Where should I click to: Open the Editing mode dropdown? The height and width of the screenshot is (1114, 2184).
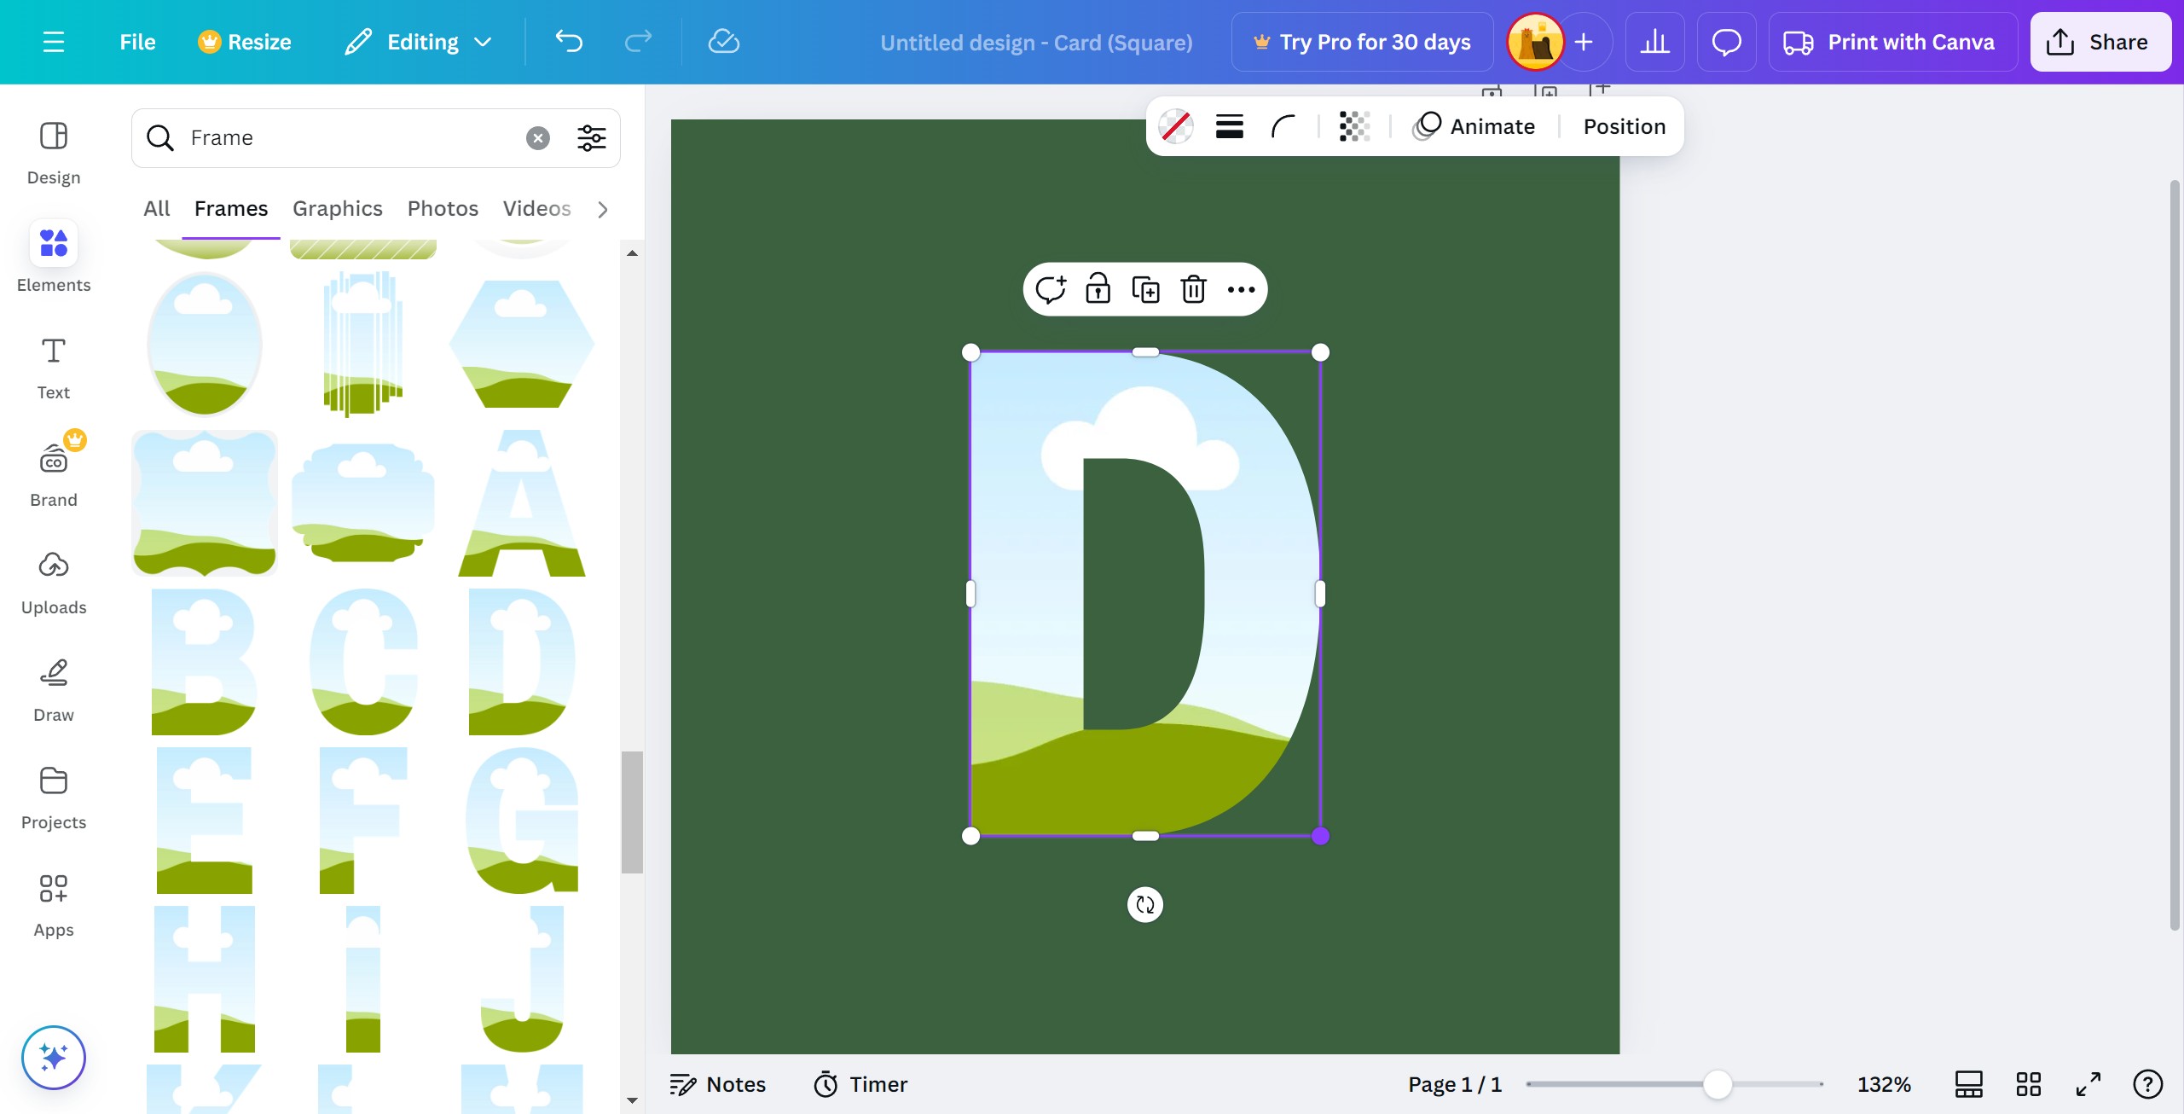coord(420,42)
